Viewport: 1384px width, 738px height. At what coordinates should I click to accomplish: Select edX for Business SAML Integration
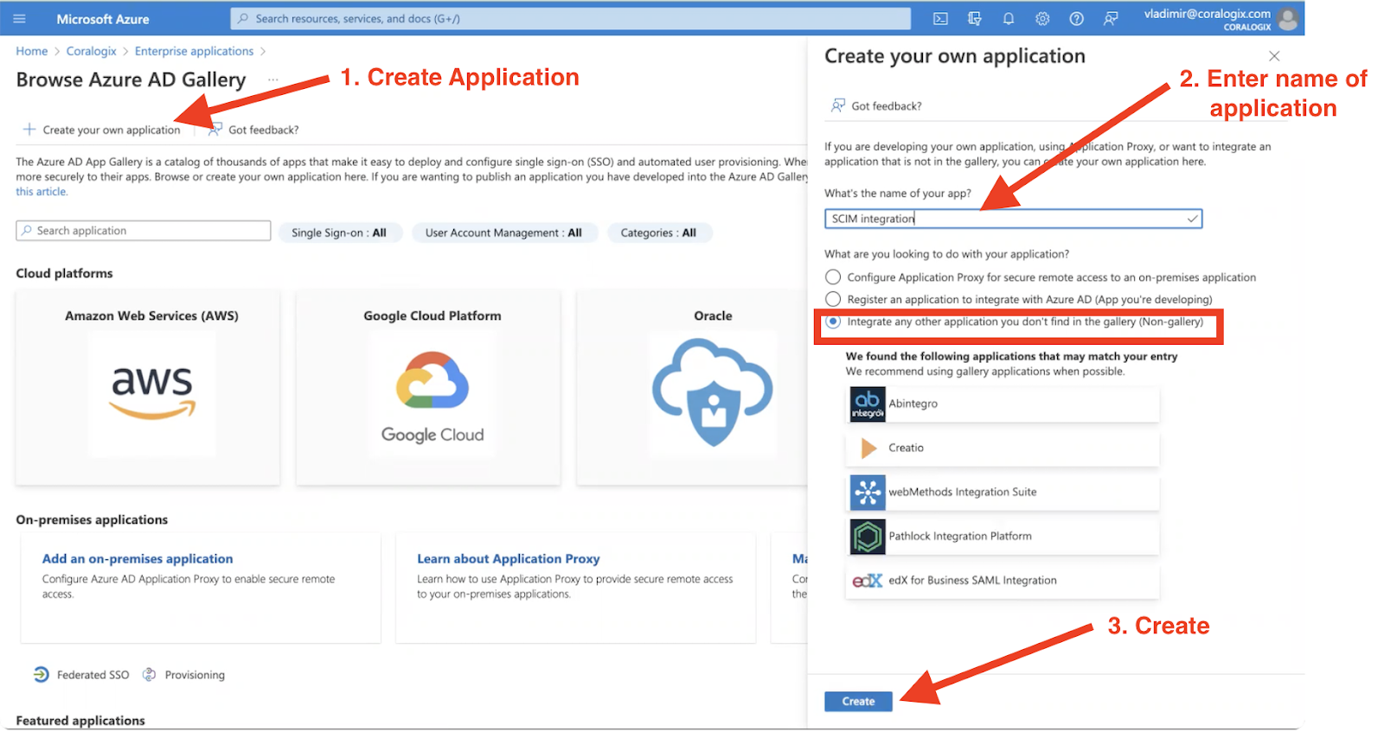[1003, 581]
